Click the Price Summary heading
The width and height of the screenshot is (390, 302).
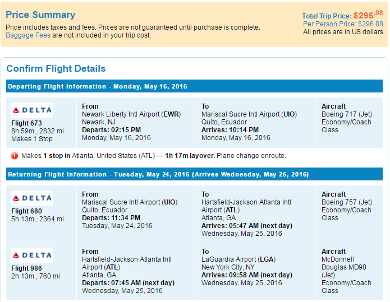pyautogui.click(x=40, y=15)
